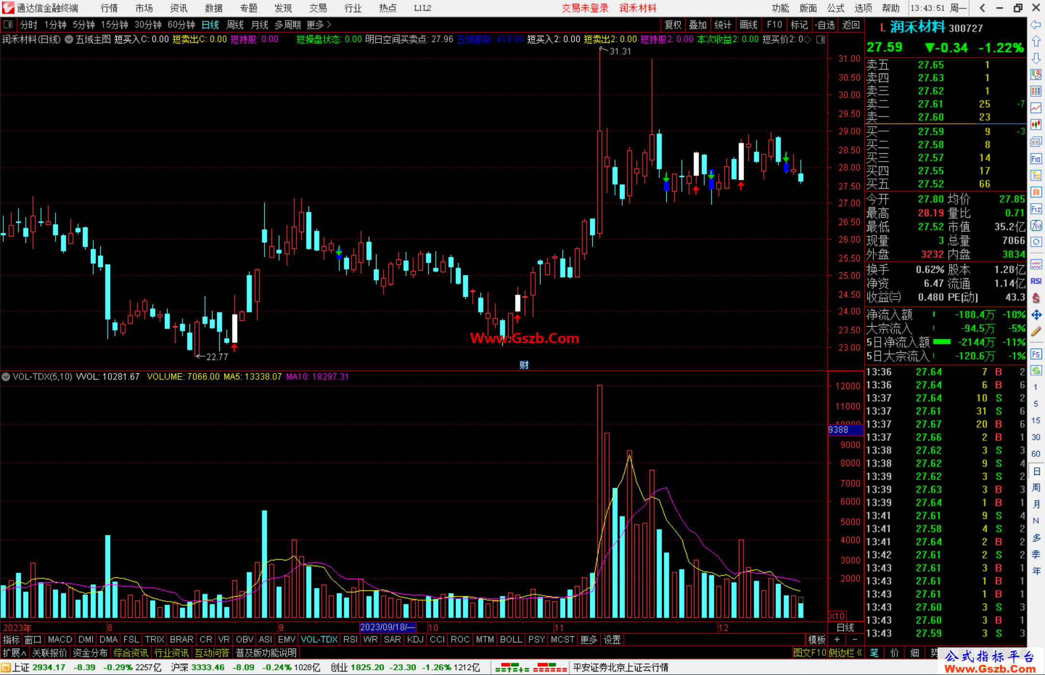Switch to the KDJ indicator tab
This screenshot has width=1045, height=675.
click(x=415, y=640)
